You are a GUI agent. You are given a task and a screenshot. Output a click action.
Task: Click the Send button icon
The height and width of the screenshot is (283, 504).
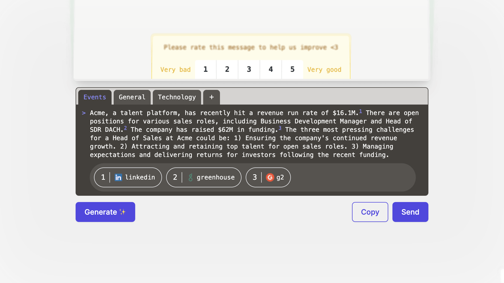click(x=410, y=212)
